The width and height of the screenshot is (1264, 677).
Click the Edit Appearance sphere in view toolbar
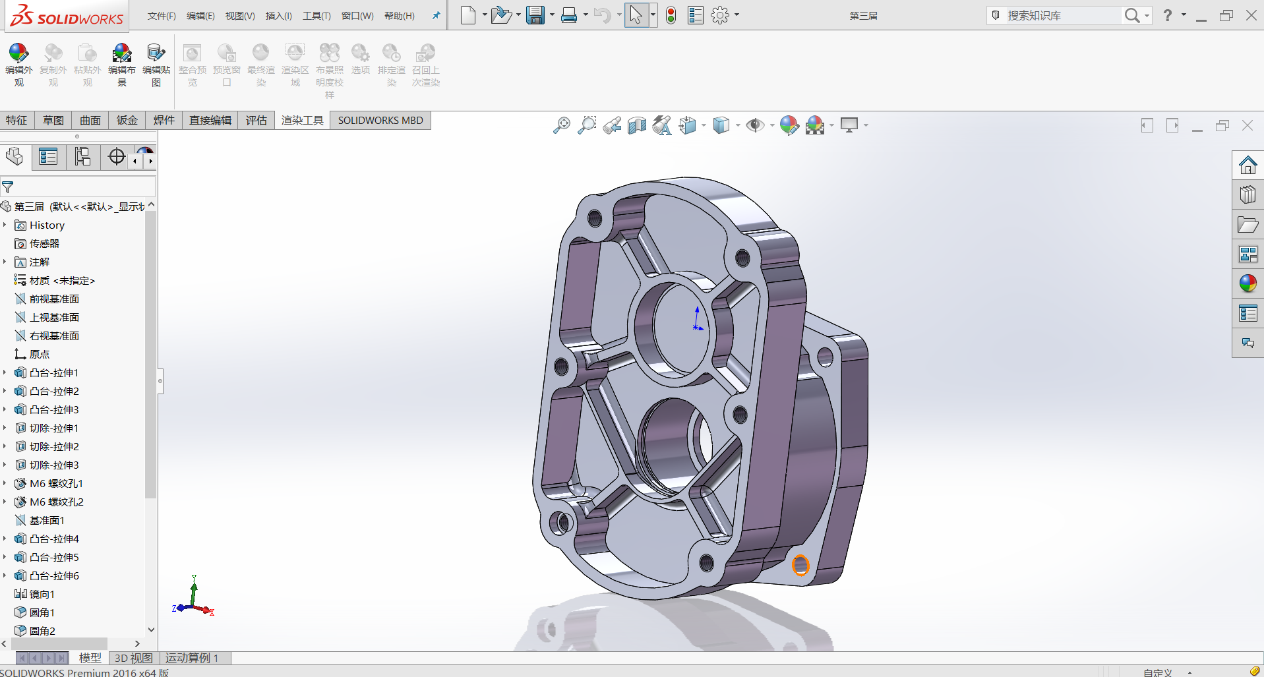coord(789,125)
